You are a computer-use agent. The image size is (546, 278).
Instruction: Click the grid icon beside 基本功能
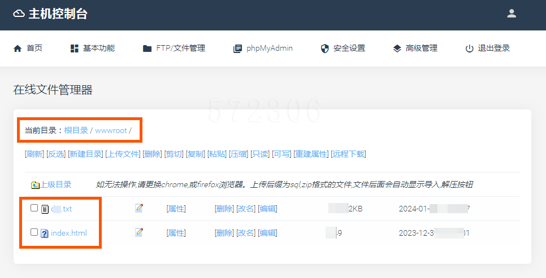75,48
